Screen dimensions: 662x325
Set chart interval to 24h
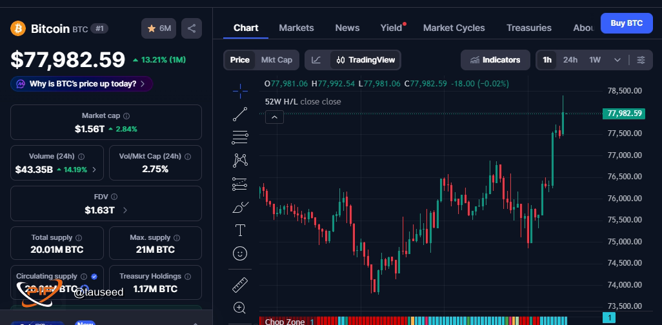coord(570,60)
